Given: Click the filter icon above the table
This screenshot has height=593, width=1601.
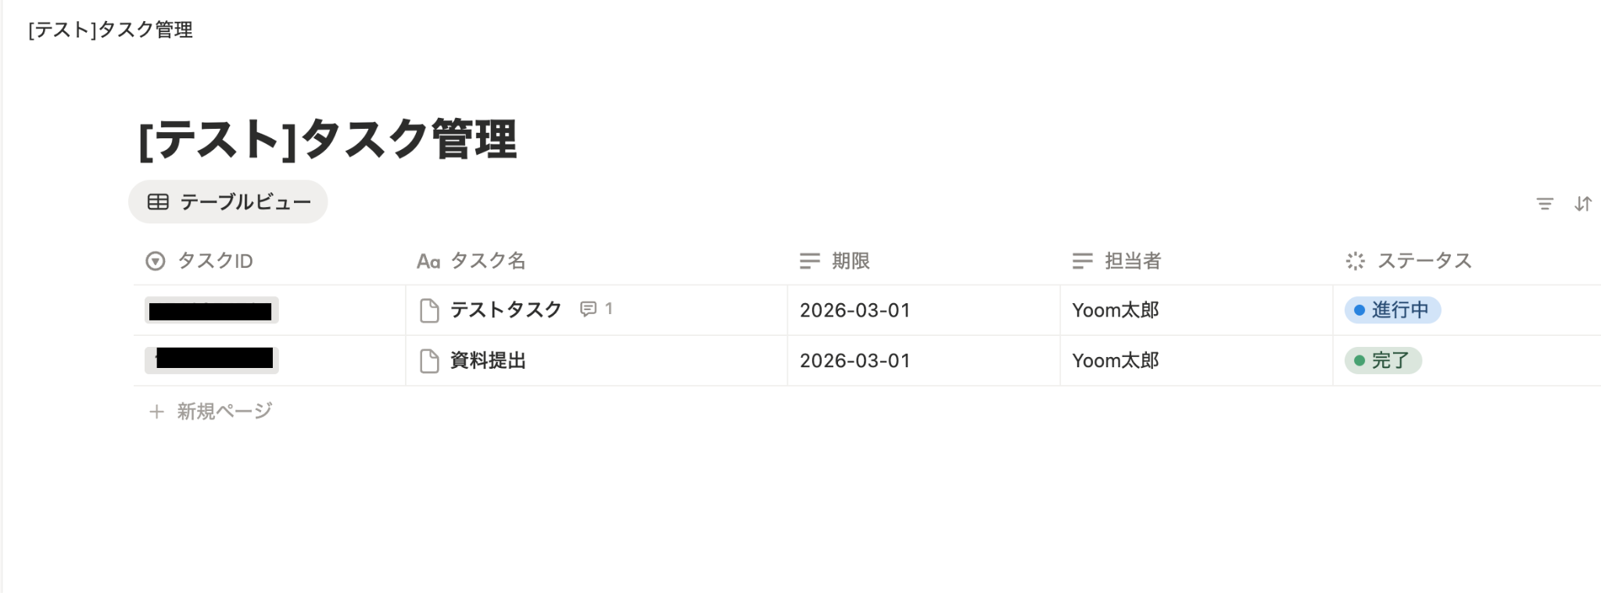Looking at the screenshot, I should pyautogui.click(x=1545, y=204).
